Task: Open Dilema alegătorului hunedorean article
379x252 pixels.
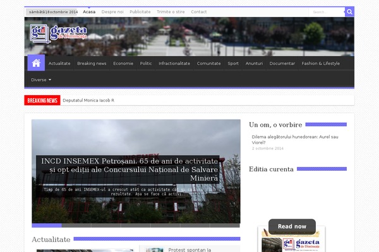Action: coord(295,140)
